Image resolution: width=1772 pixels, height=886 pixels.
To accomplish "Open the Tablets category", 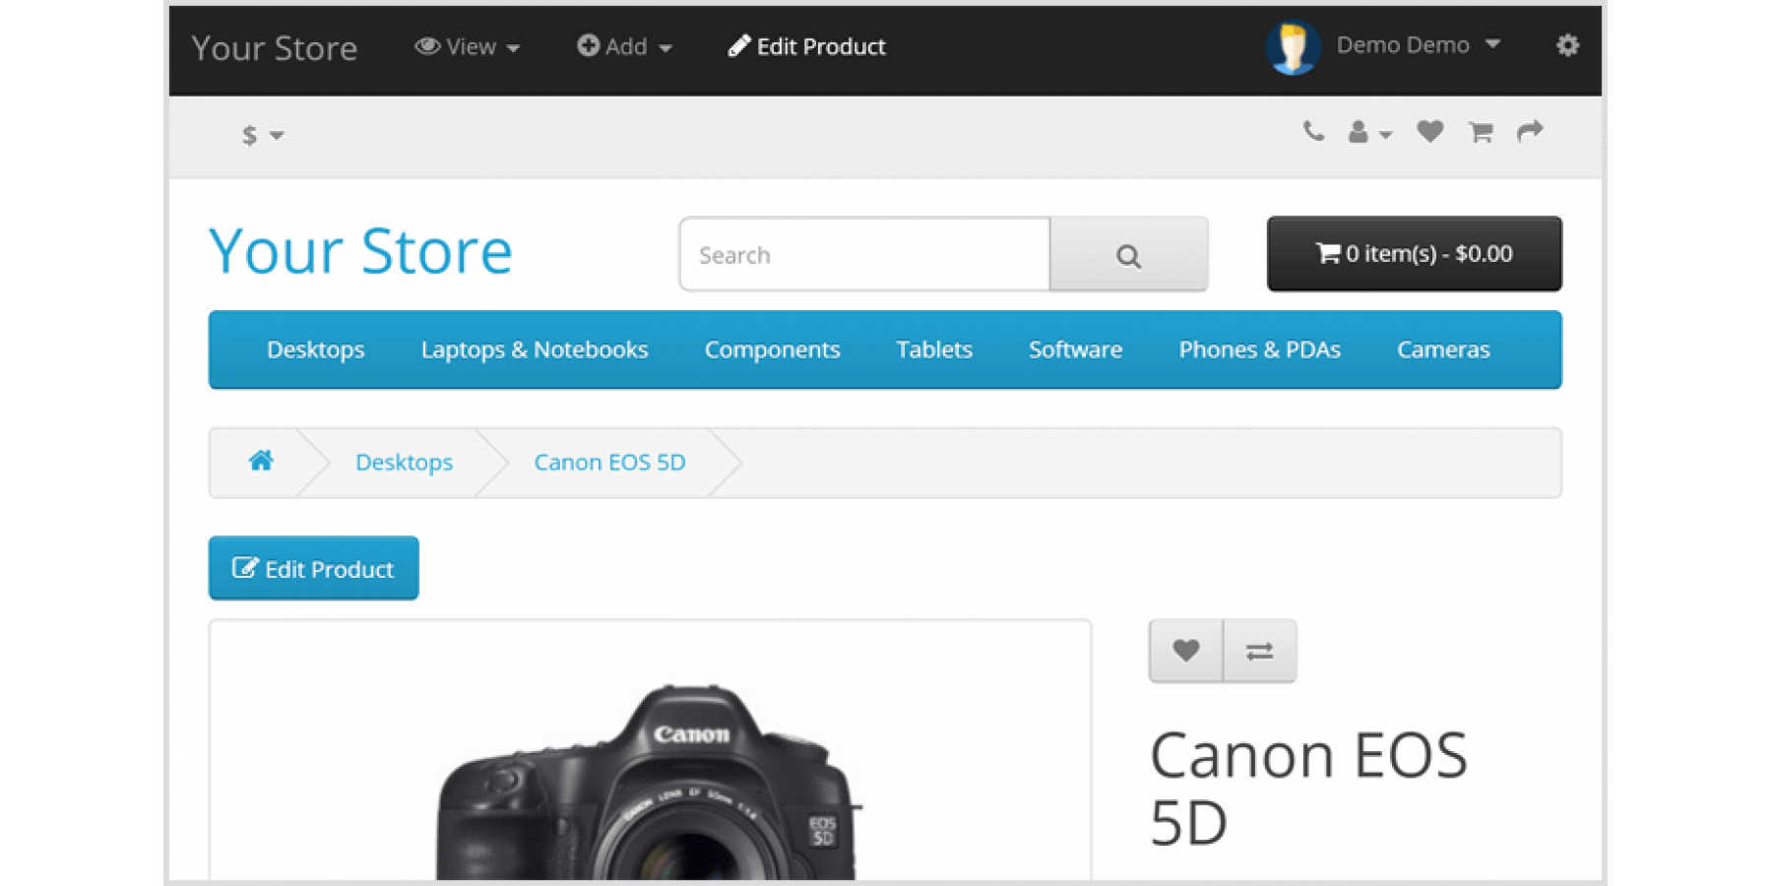I will point(934,349).
